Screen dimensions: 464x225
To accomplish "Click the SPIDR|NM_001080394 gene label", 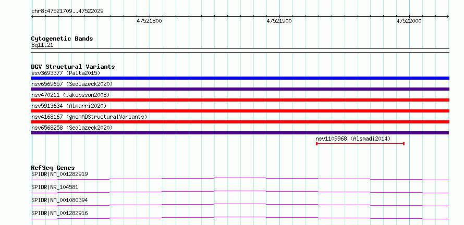I will click(59, 200).
